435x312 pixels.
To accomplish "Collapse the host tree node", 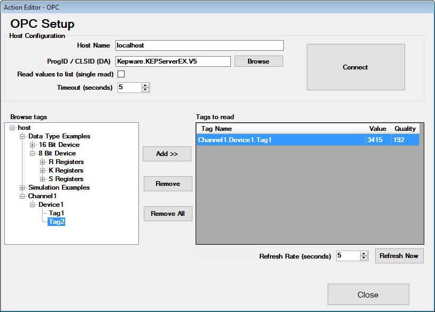I will click(x=12, y=128).
